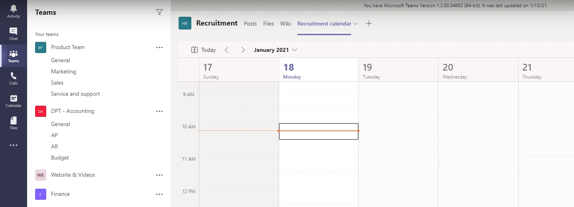This screenshot has width=574, height=207.
Task: Open more options for Website & Videos
Action: (x=159, y=175)
